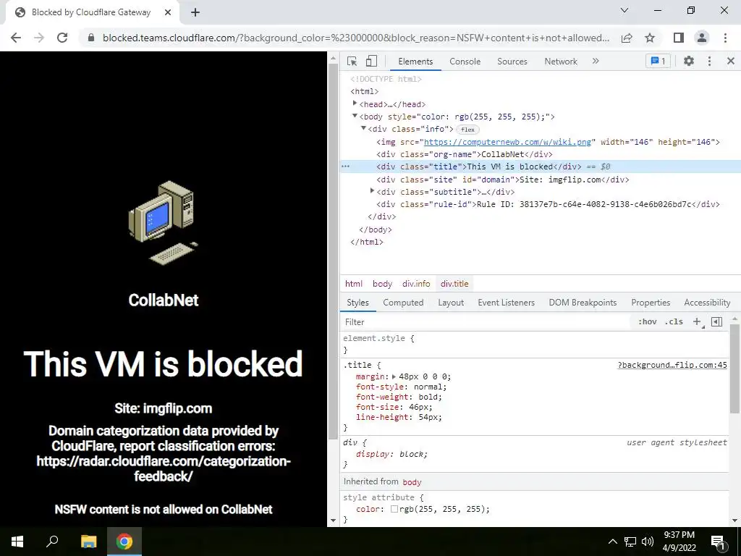The height and width of the screenshot is (556, 741).
Task: Open the Accessibility tab
Action: coord(707,303)
